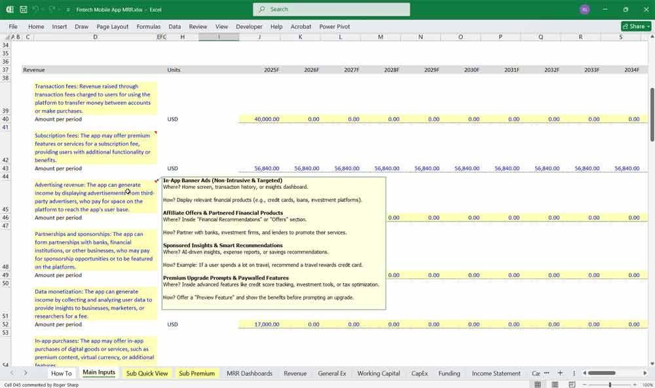Open the Power Pivot ribbon tab
Viewport: 655px width, 388px height.
coord(335,27)
